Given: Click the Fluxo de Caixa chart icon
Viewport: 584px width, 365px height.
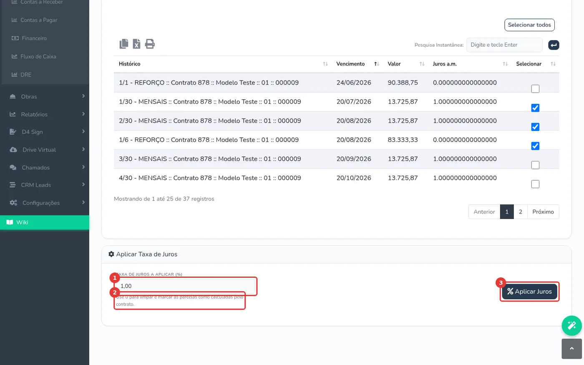Looking at the screenshot, I should pos(15,56).
